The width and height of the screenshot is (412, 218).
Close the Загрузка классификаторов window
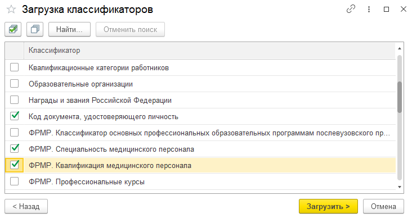coord(404,9)
